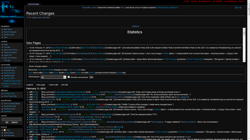Screen dimensions: 250x140
Task: Click the Fantendo Wiki logo
Action: coord(12,12)
